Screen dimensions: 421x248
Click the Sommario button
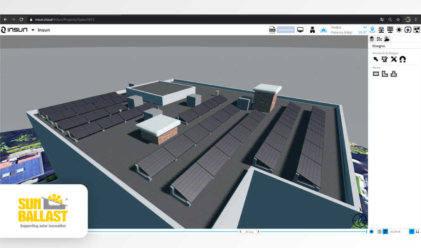[286, 30]
